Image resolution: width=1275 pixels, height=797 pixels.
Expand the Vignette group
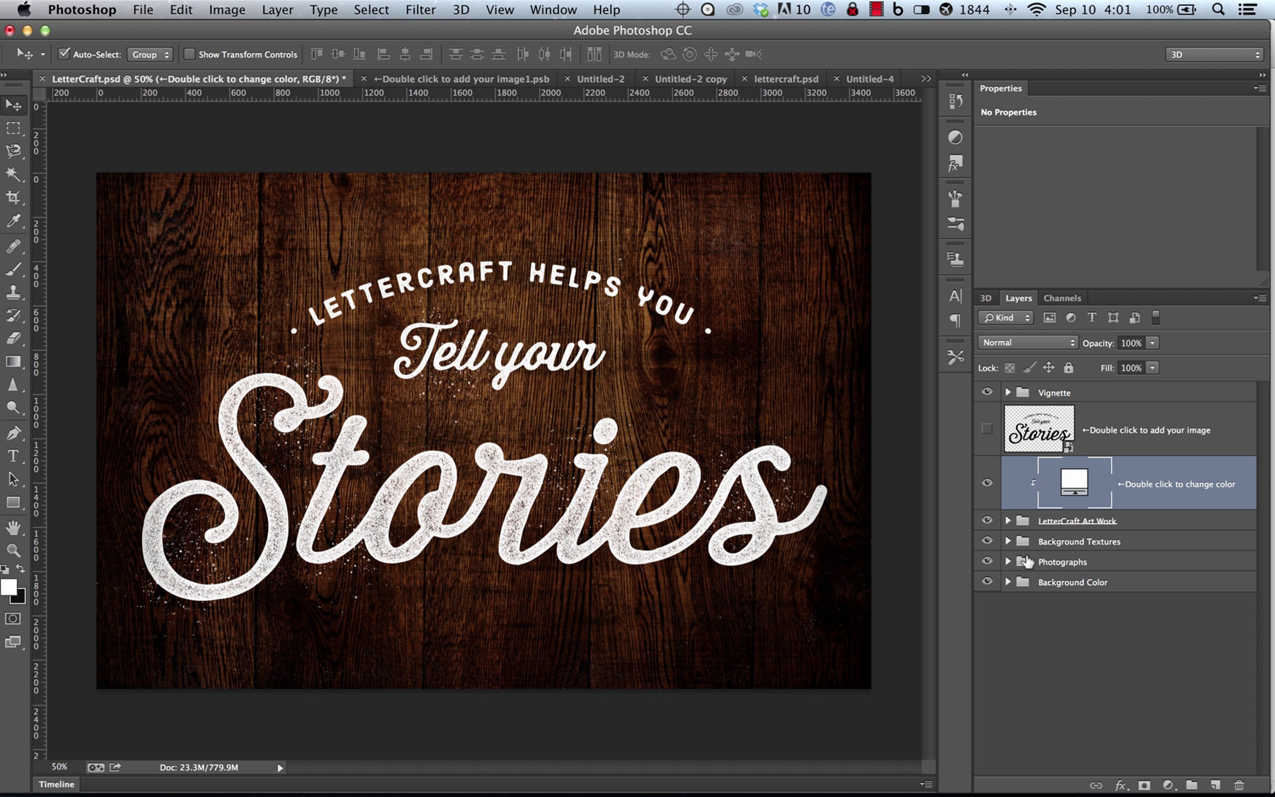(1008, 392)
